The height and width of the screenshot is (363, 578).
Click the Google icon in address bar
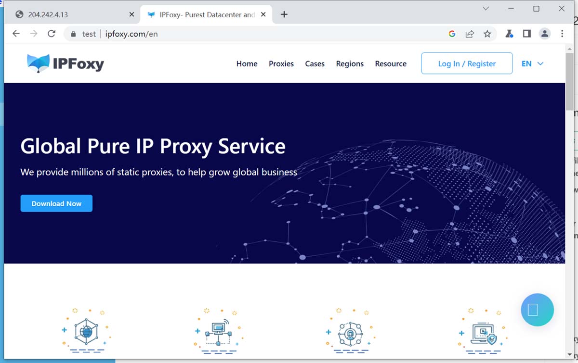452,34
